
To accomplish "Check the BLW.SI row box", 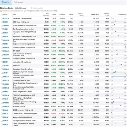I will [2, 124].
